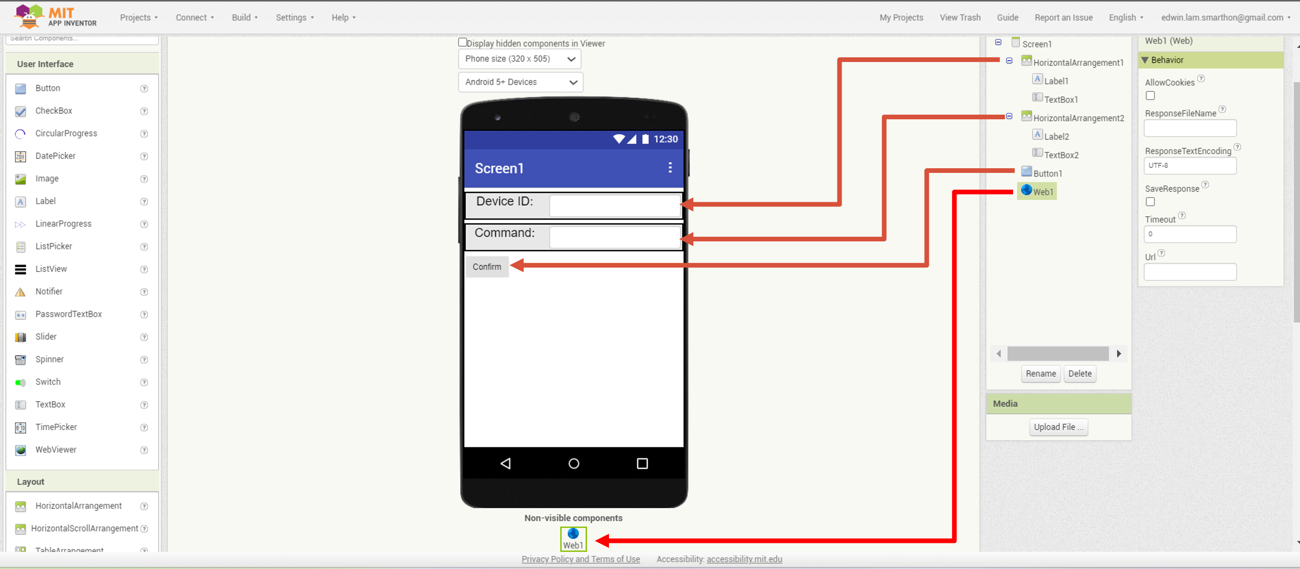Click the MIT App Inventor logo
Viewport: 1300px width, 569px height.
click(x=55, y=17)
